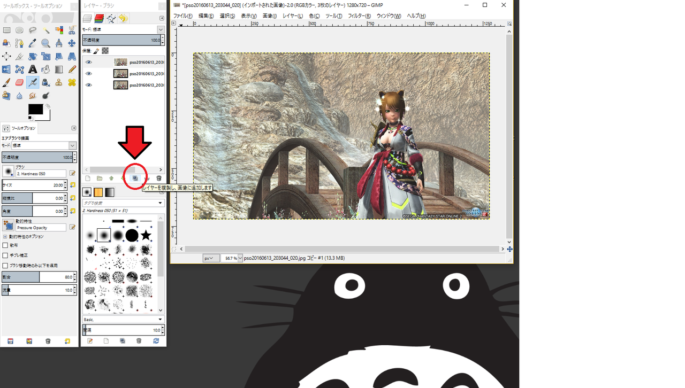The width and height of the screenshot is (685, 388).
Task: Toggle Quick Mask at canvas bottom-left corner
Action: pos(174,249)
